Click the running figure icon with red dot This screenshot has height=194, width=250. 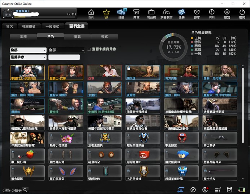pyautogui.click(x=205, y=190)
